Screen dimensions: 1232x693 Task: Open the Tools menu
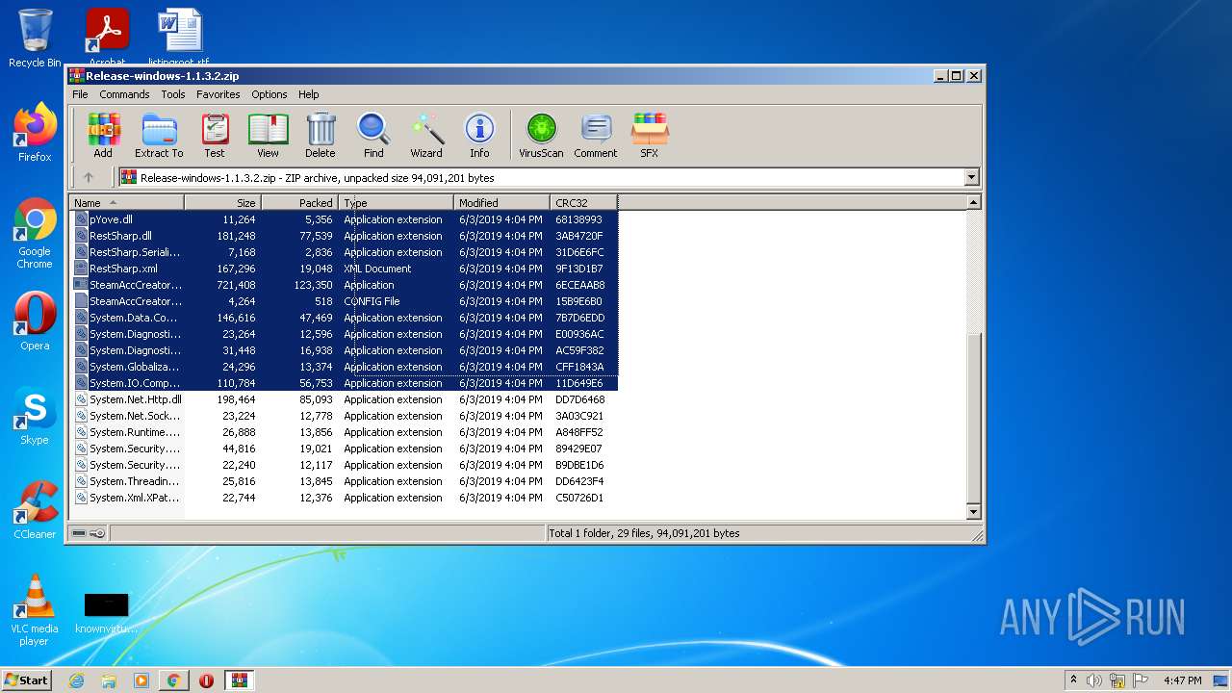pyautogui.click(x=173, y=94)
